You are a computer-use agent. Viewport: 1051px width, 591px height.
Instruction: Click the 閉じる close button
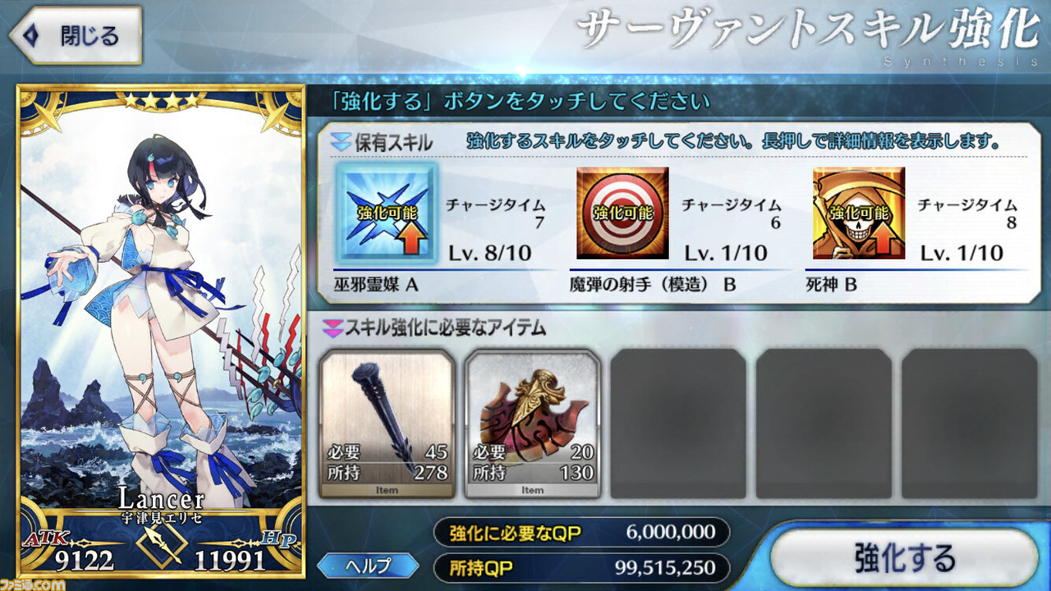(x=74, y=35)
